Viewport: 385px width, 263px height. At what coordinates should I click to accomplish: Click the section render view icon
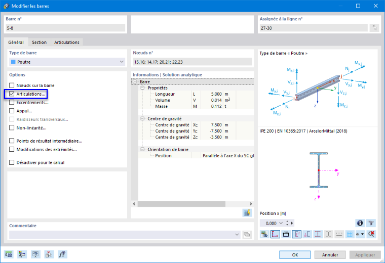point(264,234)
